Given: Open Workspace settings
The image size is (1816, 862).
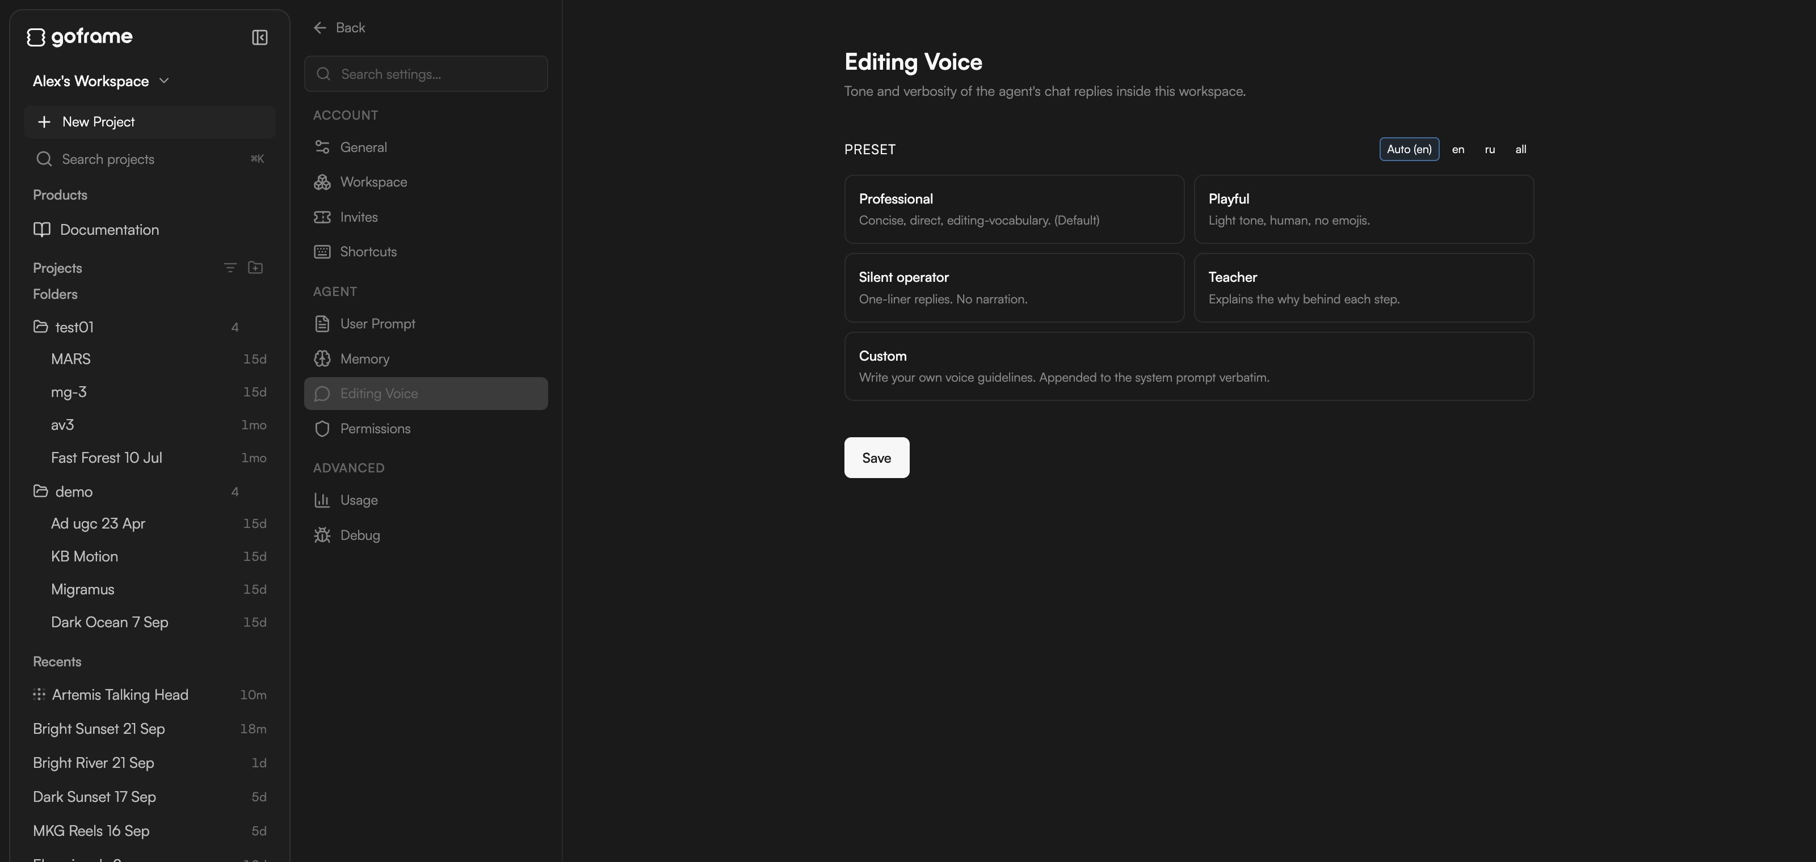Looking at the screenshot, I should [x=426, y=181].
